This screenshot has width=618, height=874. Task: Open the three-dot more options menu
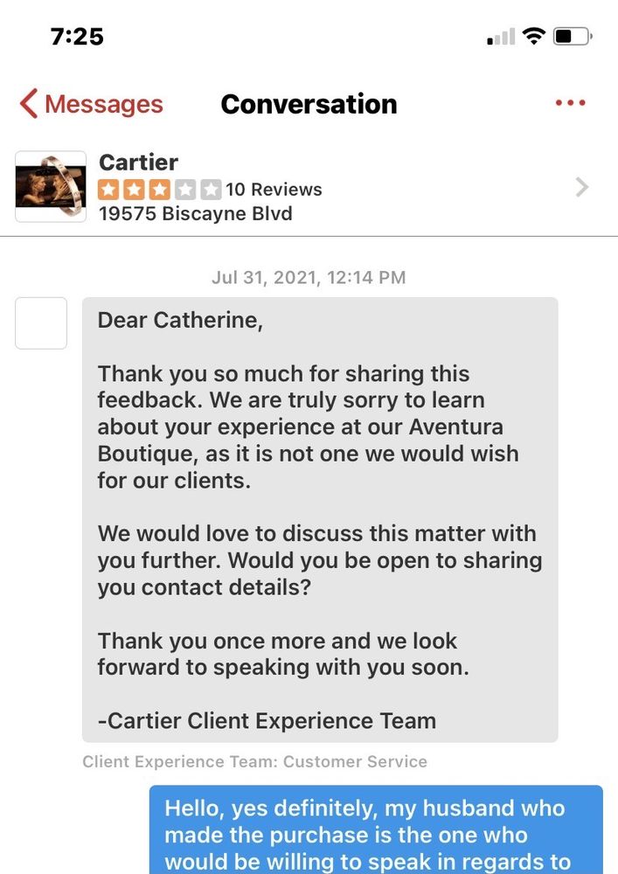coord(570,103)
